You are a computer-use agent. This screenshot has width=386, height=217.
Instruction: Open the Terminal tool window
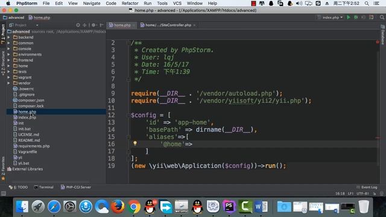point(43,187)
